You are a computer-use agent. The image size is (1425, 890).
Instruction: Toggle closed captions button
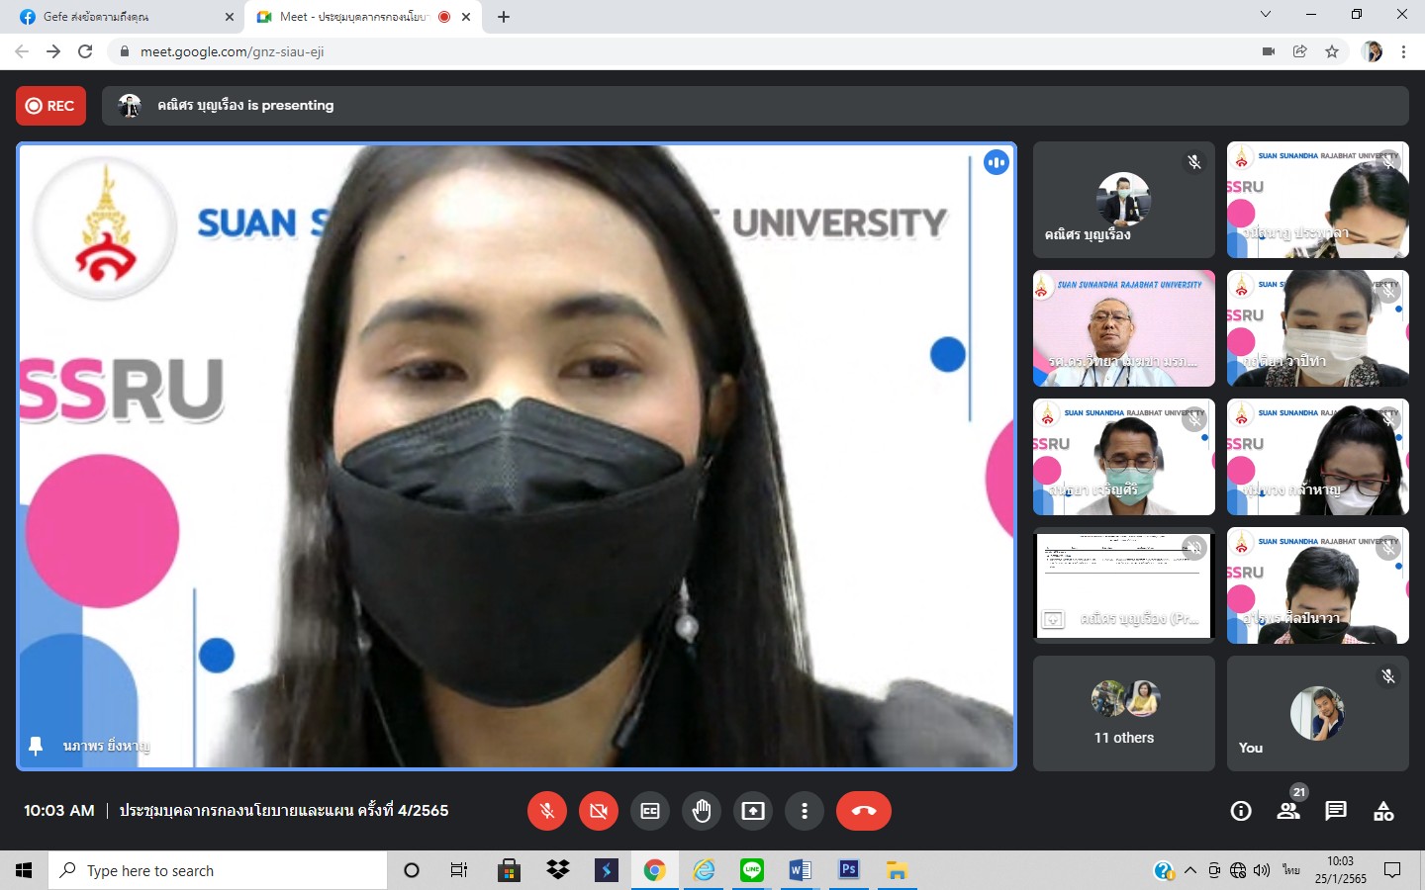pyautogui.click(x=650, y=811)
